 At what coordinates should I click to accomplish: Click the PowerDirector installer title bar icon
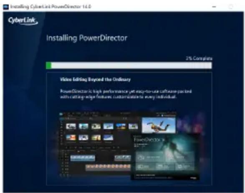(6, 7)
